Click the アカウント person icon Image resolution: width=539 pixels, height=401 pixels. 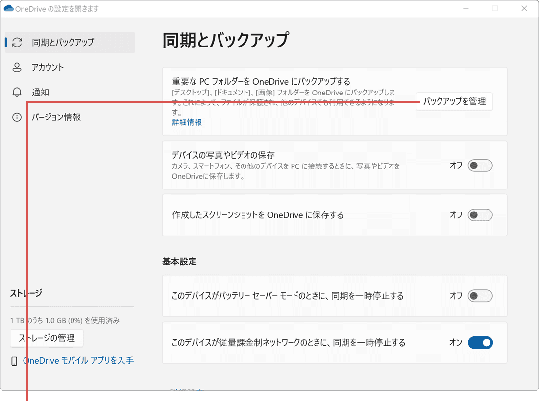[16, 67]
